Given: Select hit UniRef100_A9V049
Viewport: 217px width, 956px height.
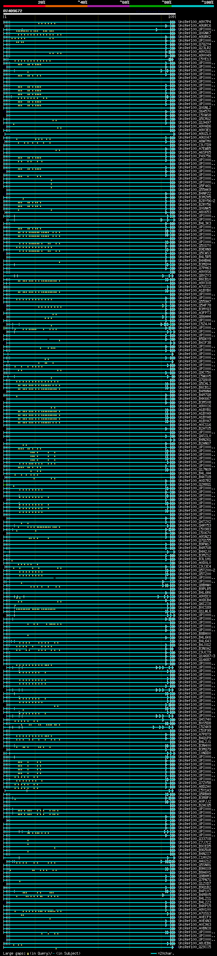Looking at the screenshot, I should [x=195, y=55].
